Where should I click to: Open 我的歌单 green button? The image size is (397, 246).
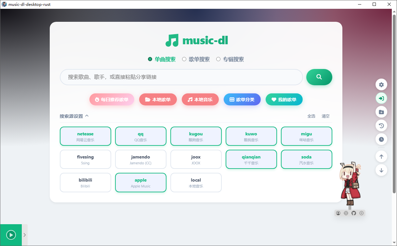pos(284,100)
